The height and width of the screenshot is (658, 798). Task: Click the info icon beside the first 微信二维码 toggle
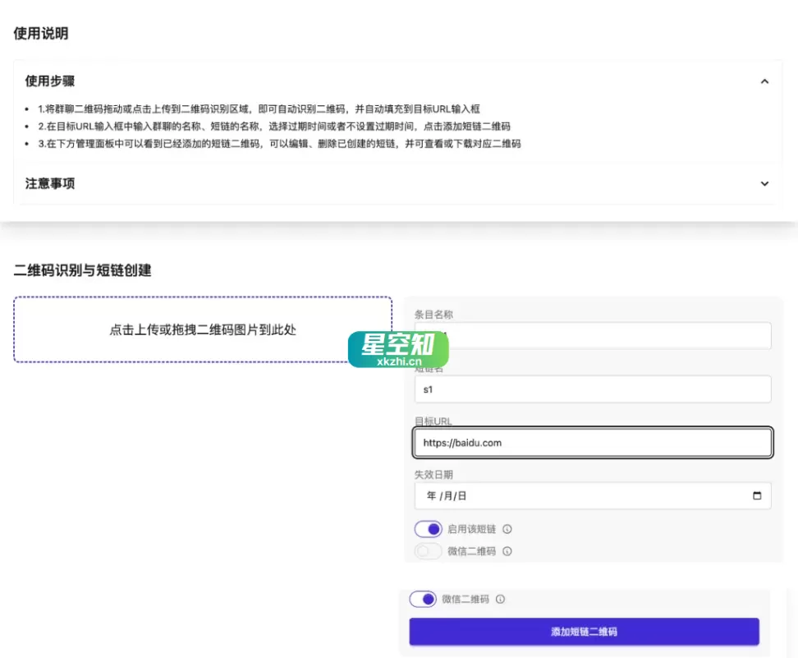(507, 551)
